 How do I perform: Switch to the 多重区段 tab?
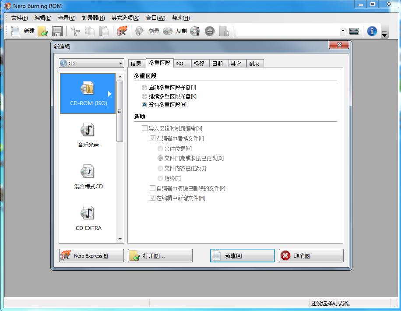coord(159,63)
